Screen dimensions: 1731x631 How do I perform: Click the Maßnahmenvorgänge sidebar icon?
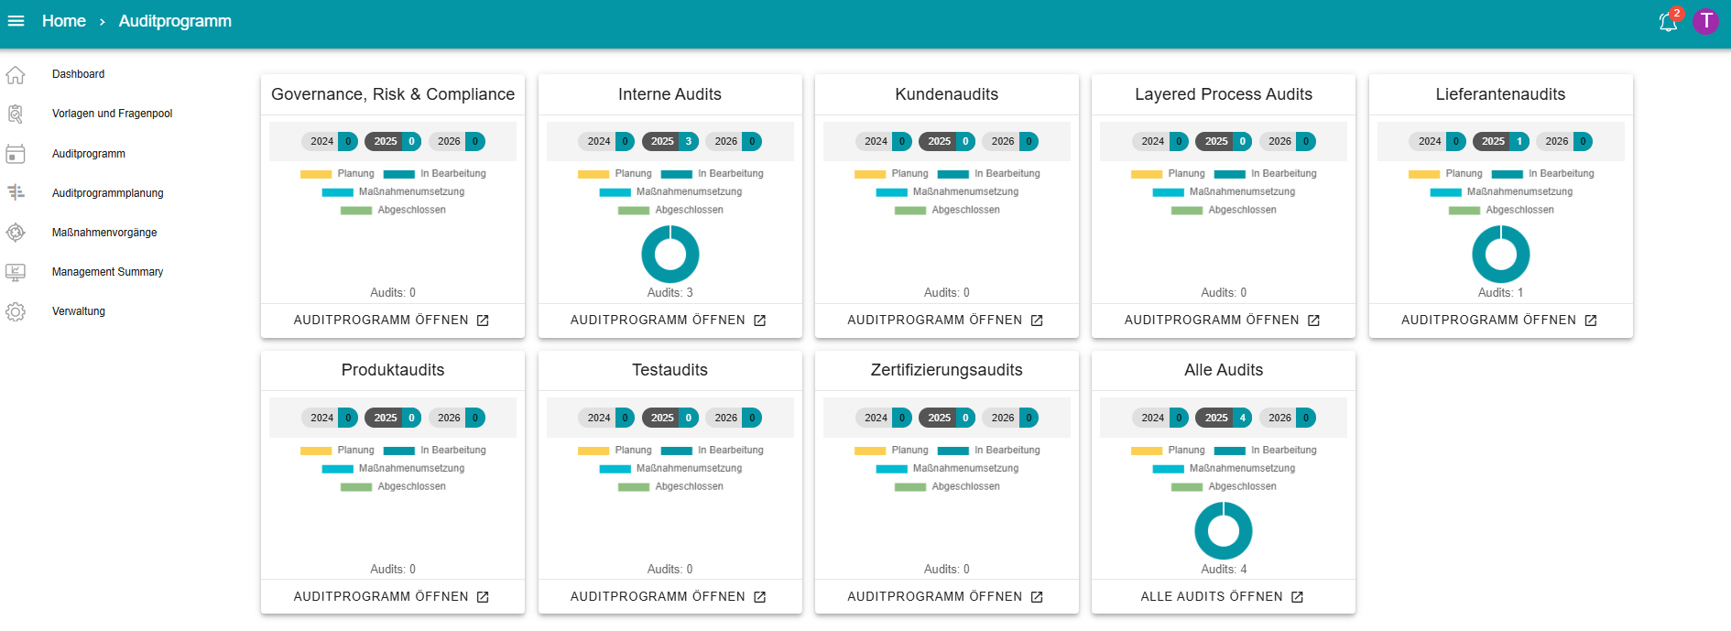pyautogui.click(x=16, y=233)
